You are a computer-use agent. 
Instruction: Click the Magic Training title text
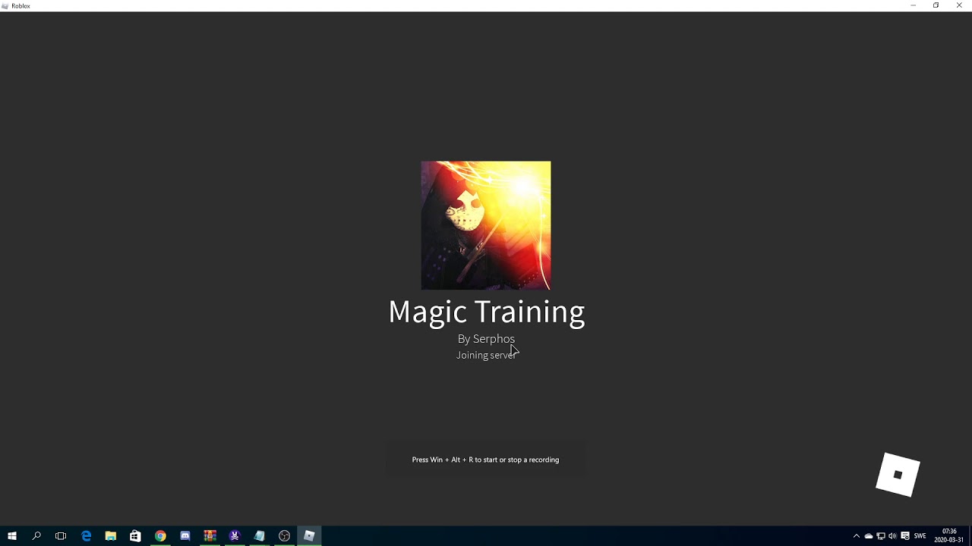[486, 312]
